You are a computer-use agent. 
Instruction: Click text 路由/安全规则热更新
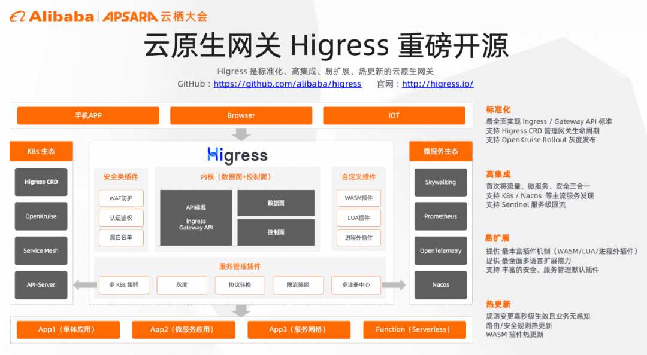coord(519,326)
